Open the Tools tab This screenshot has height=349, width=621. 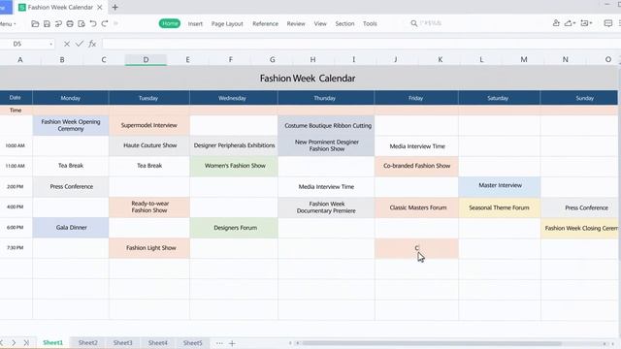click(x=370, y=23)
